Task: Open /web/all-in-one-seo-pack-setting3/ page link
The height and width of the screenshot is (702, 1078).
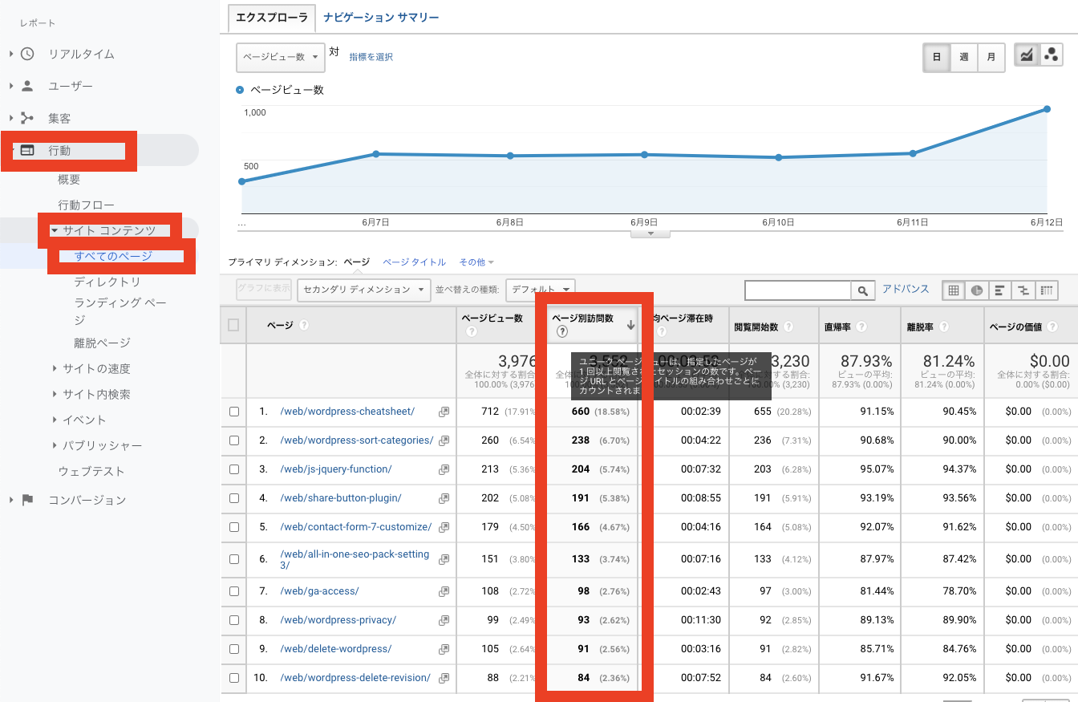Action: coord(355,560)
